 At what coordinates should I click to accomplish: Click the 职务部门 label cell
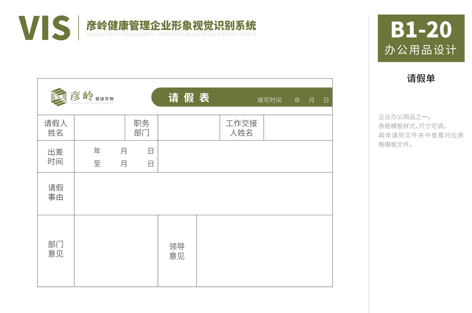141,128
